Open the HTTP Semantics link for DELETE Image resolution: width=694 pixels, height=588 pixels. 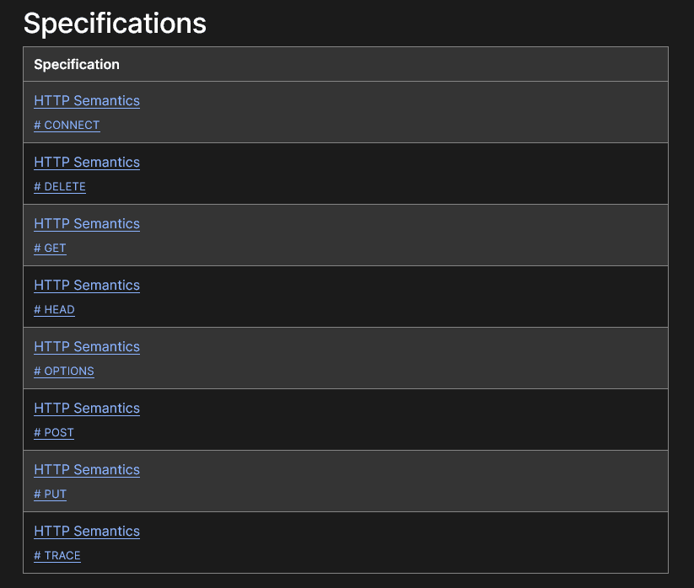86,162
